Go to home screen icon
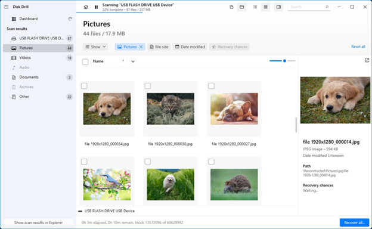Image resolution: width=372 pixels, height=229 pixels. point(86,7)
